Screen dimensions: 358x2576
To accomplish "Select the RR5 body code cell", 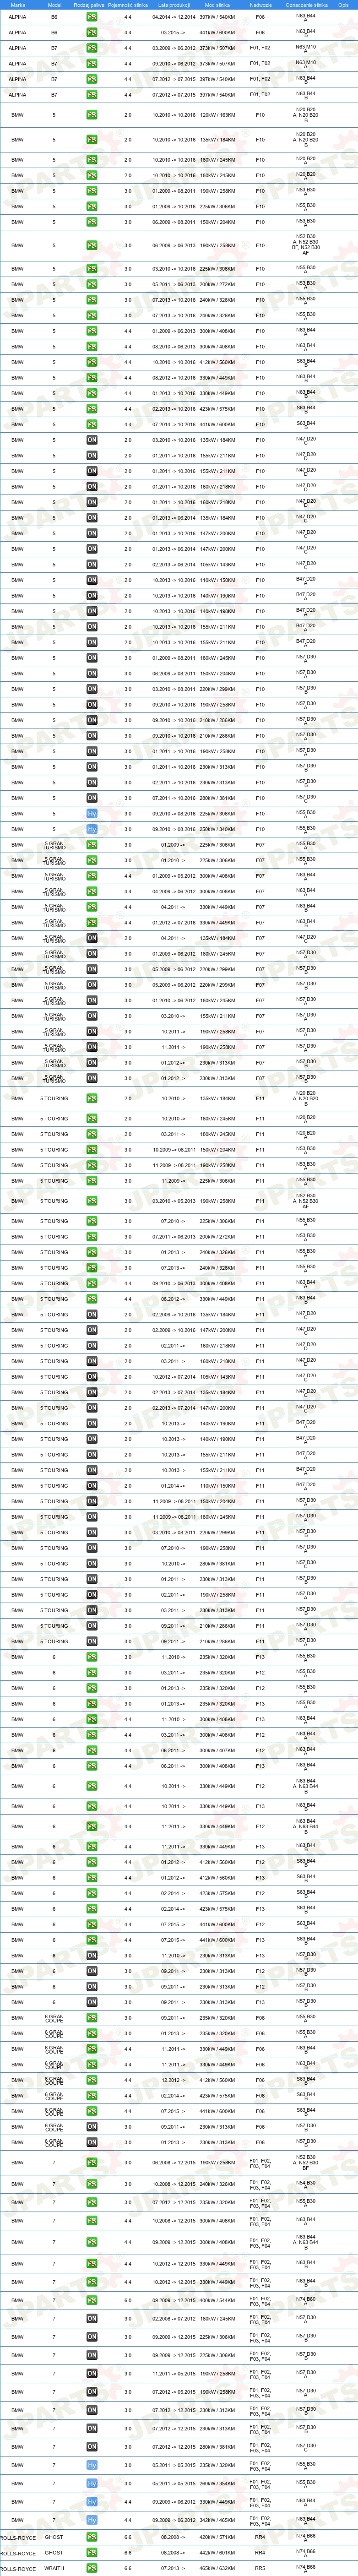I will [260, 2568].
